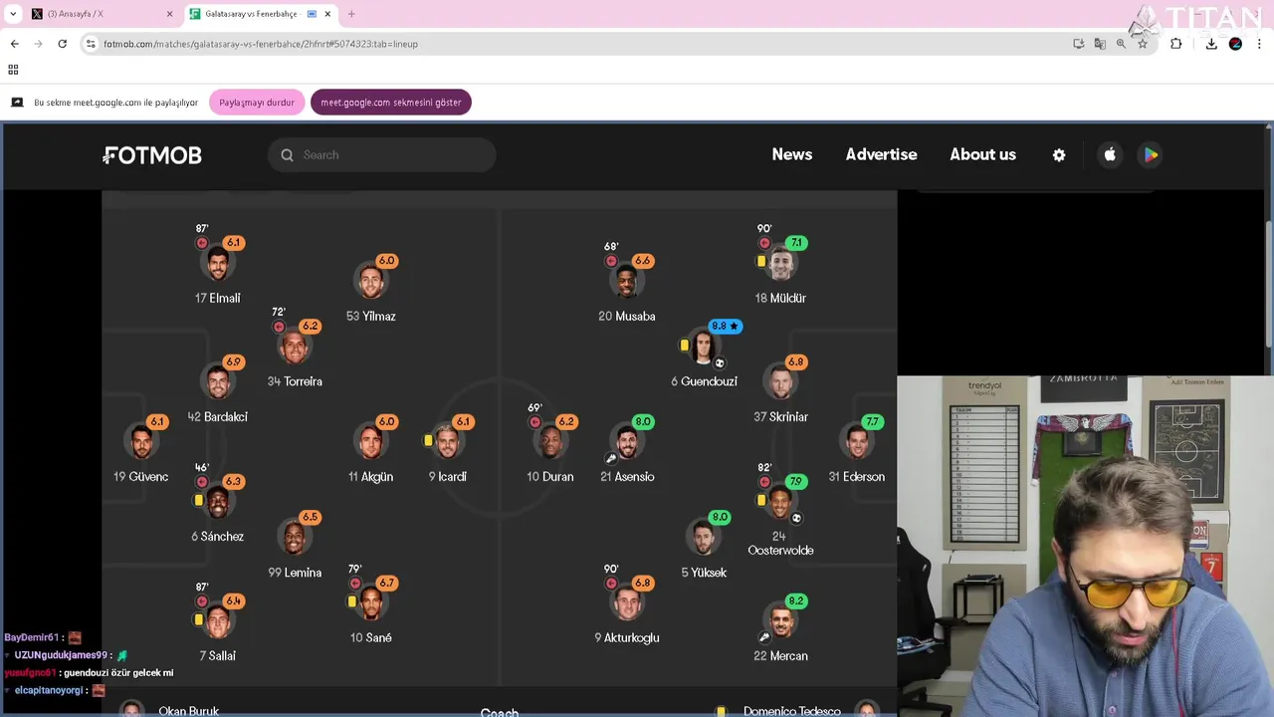Image resolution: width=1274 pixels, height=717 pixels.
Task: Open the apps grid in bookmarks bar
Action: (13, 70)
